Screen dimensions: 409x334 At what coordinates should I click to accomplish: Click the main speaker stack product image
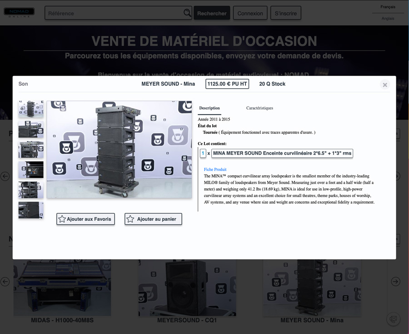[x=119, y=149]
